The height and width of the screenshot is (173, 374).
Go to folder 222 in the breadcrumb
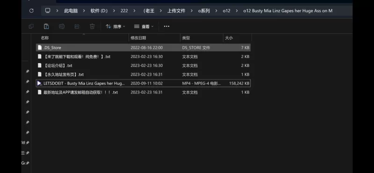pyautogui.click(x=124, y=11)
